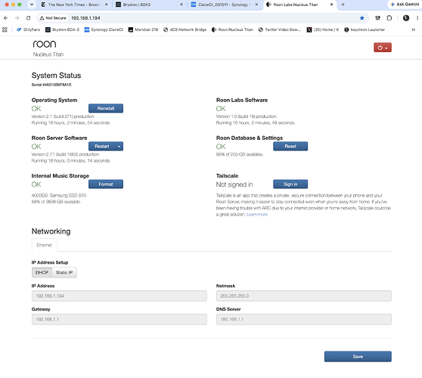The image size is (422, 378).
Task: Select DHCP for IP address setup
Action: tap(42, 272)
